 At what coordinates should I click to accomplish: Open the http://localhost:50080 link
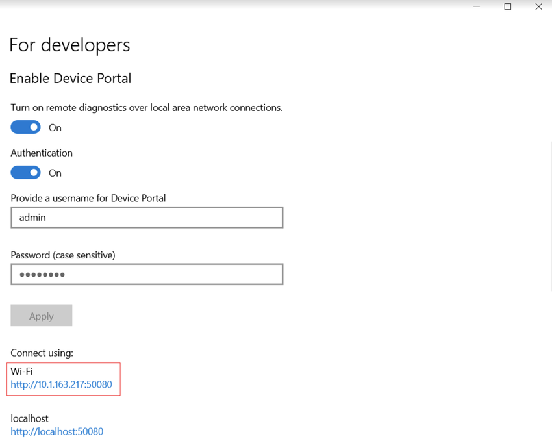pos(56,431)
